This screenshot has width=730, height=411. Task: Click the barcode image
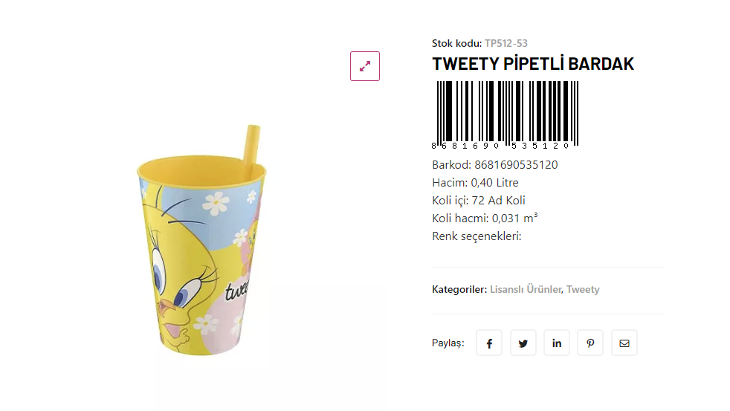[x=505, y=114]
